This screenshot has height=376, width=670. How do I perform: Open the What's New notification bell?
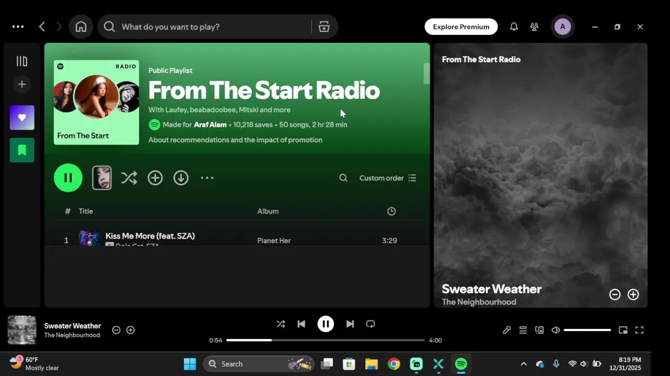pos(514,27)
